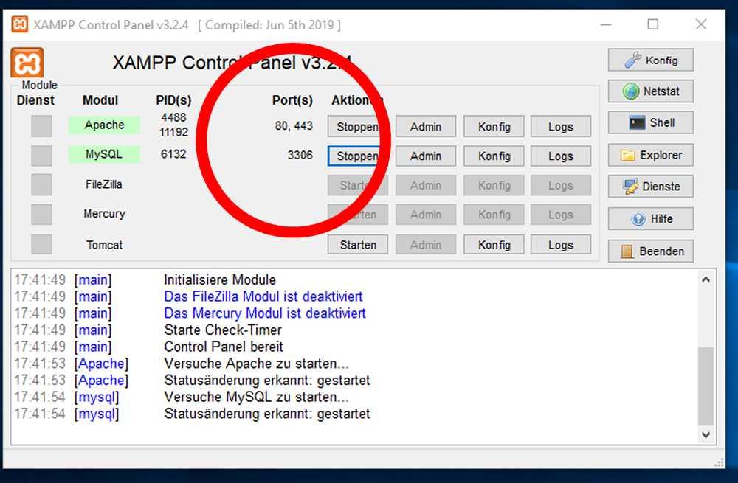Open MySQL Konfig menu
Image resolution: width=738 pixels, height=483 pixels.
(x=494, y=156)
